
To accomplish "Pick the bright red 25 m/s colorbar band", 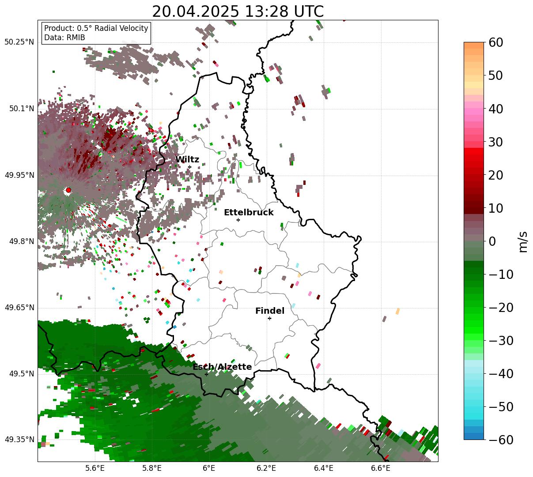I will point(474,158).
